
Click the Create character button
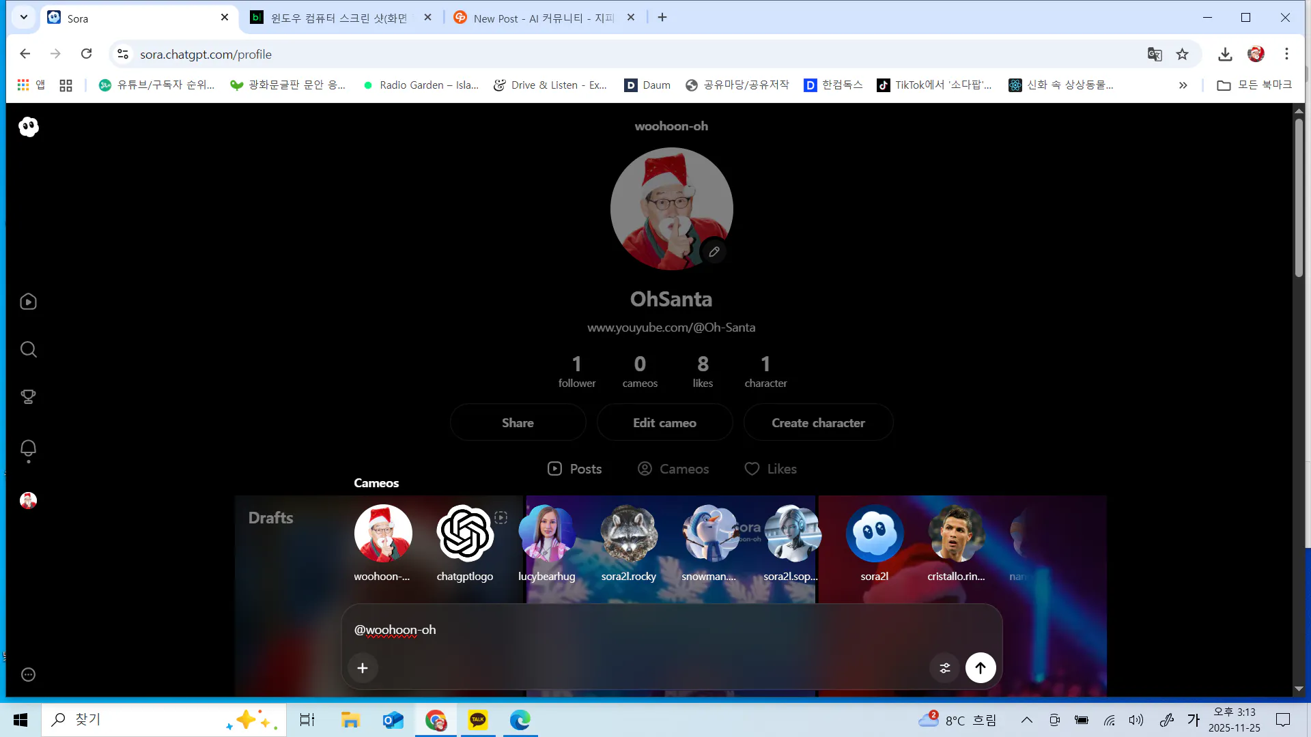click(818, 423)
